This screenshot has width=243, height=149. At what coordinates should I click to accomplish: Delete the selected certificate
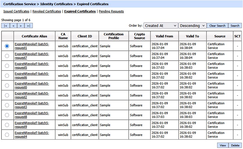click(x=235, y=146)
